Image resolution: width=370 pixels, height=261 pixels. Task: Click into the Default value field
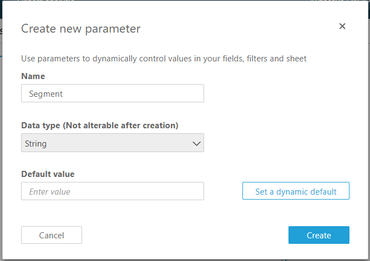[x=112, y=191]
